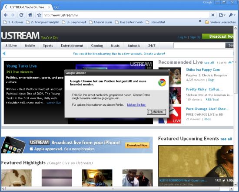Click the address bar URL field

coord(126,15)
